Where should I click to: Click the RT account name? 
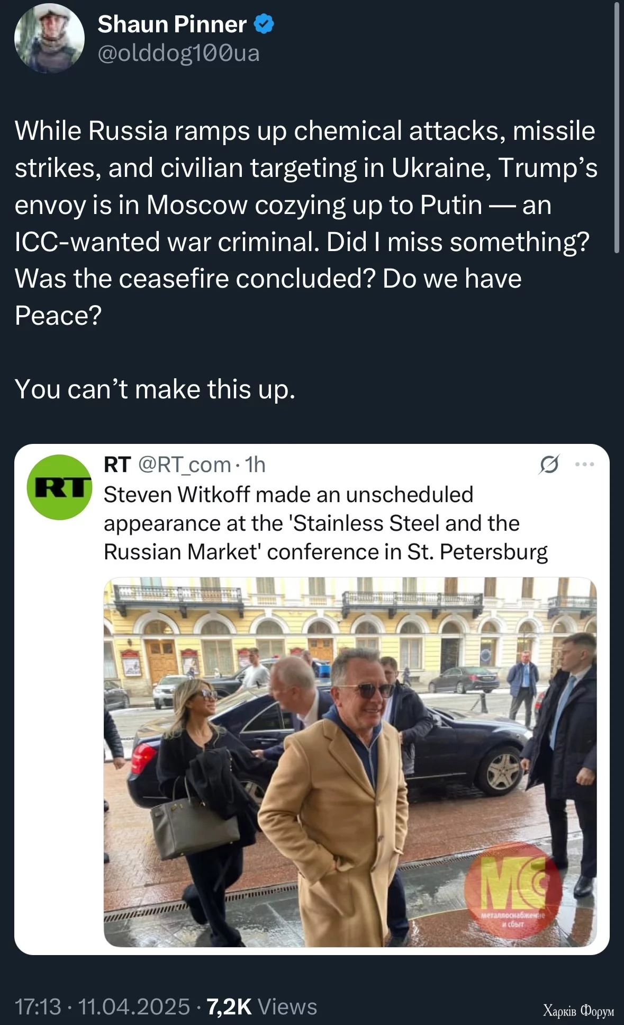click(x=117, y=465)
